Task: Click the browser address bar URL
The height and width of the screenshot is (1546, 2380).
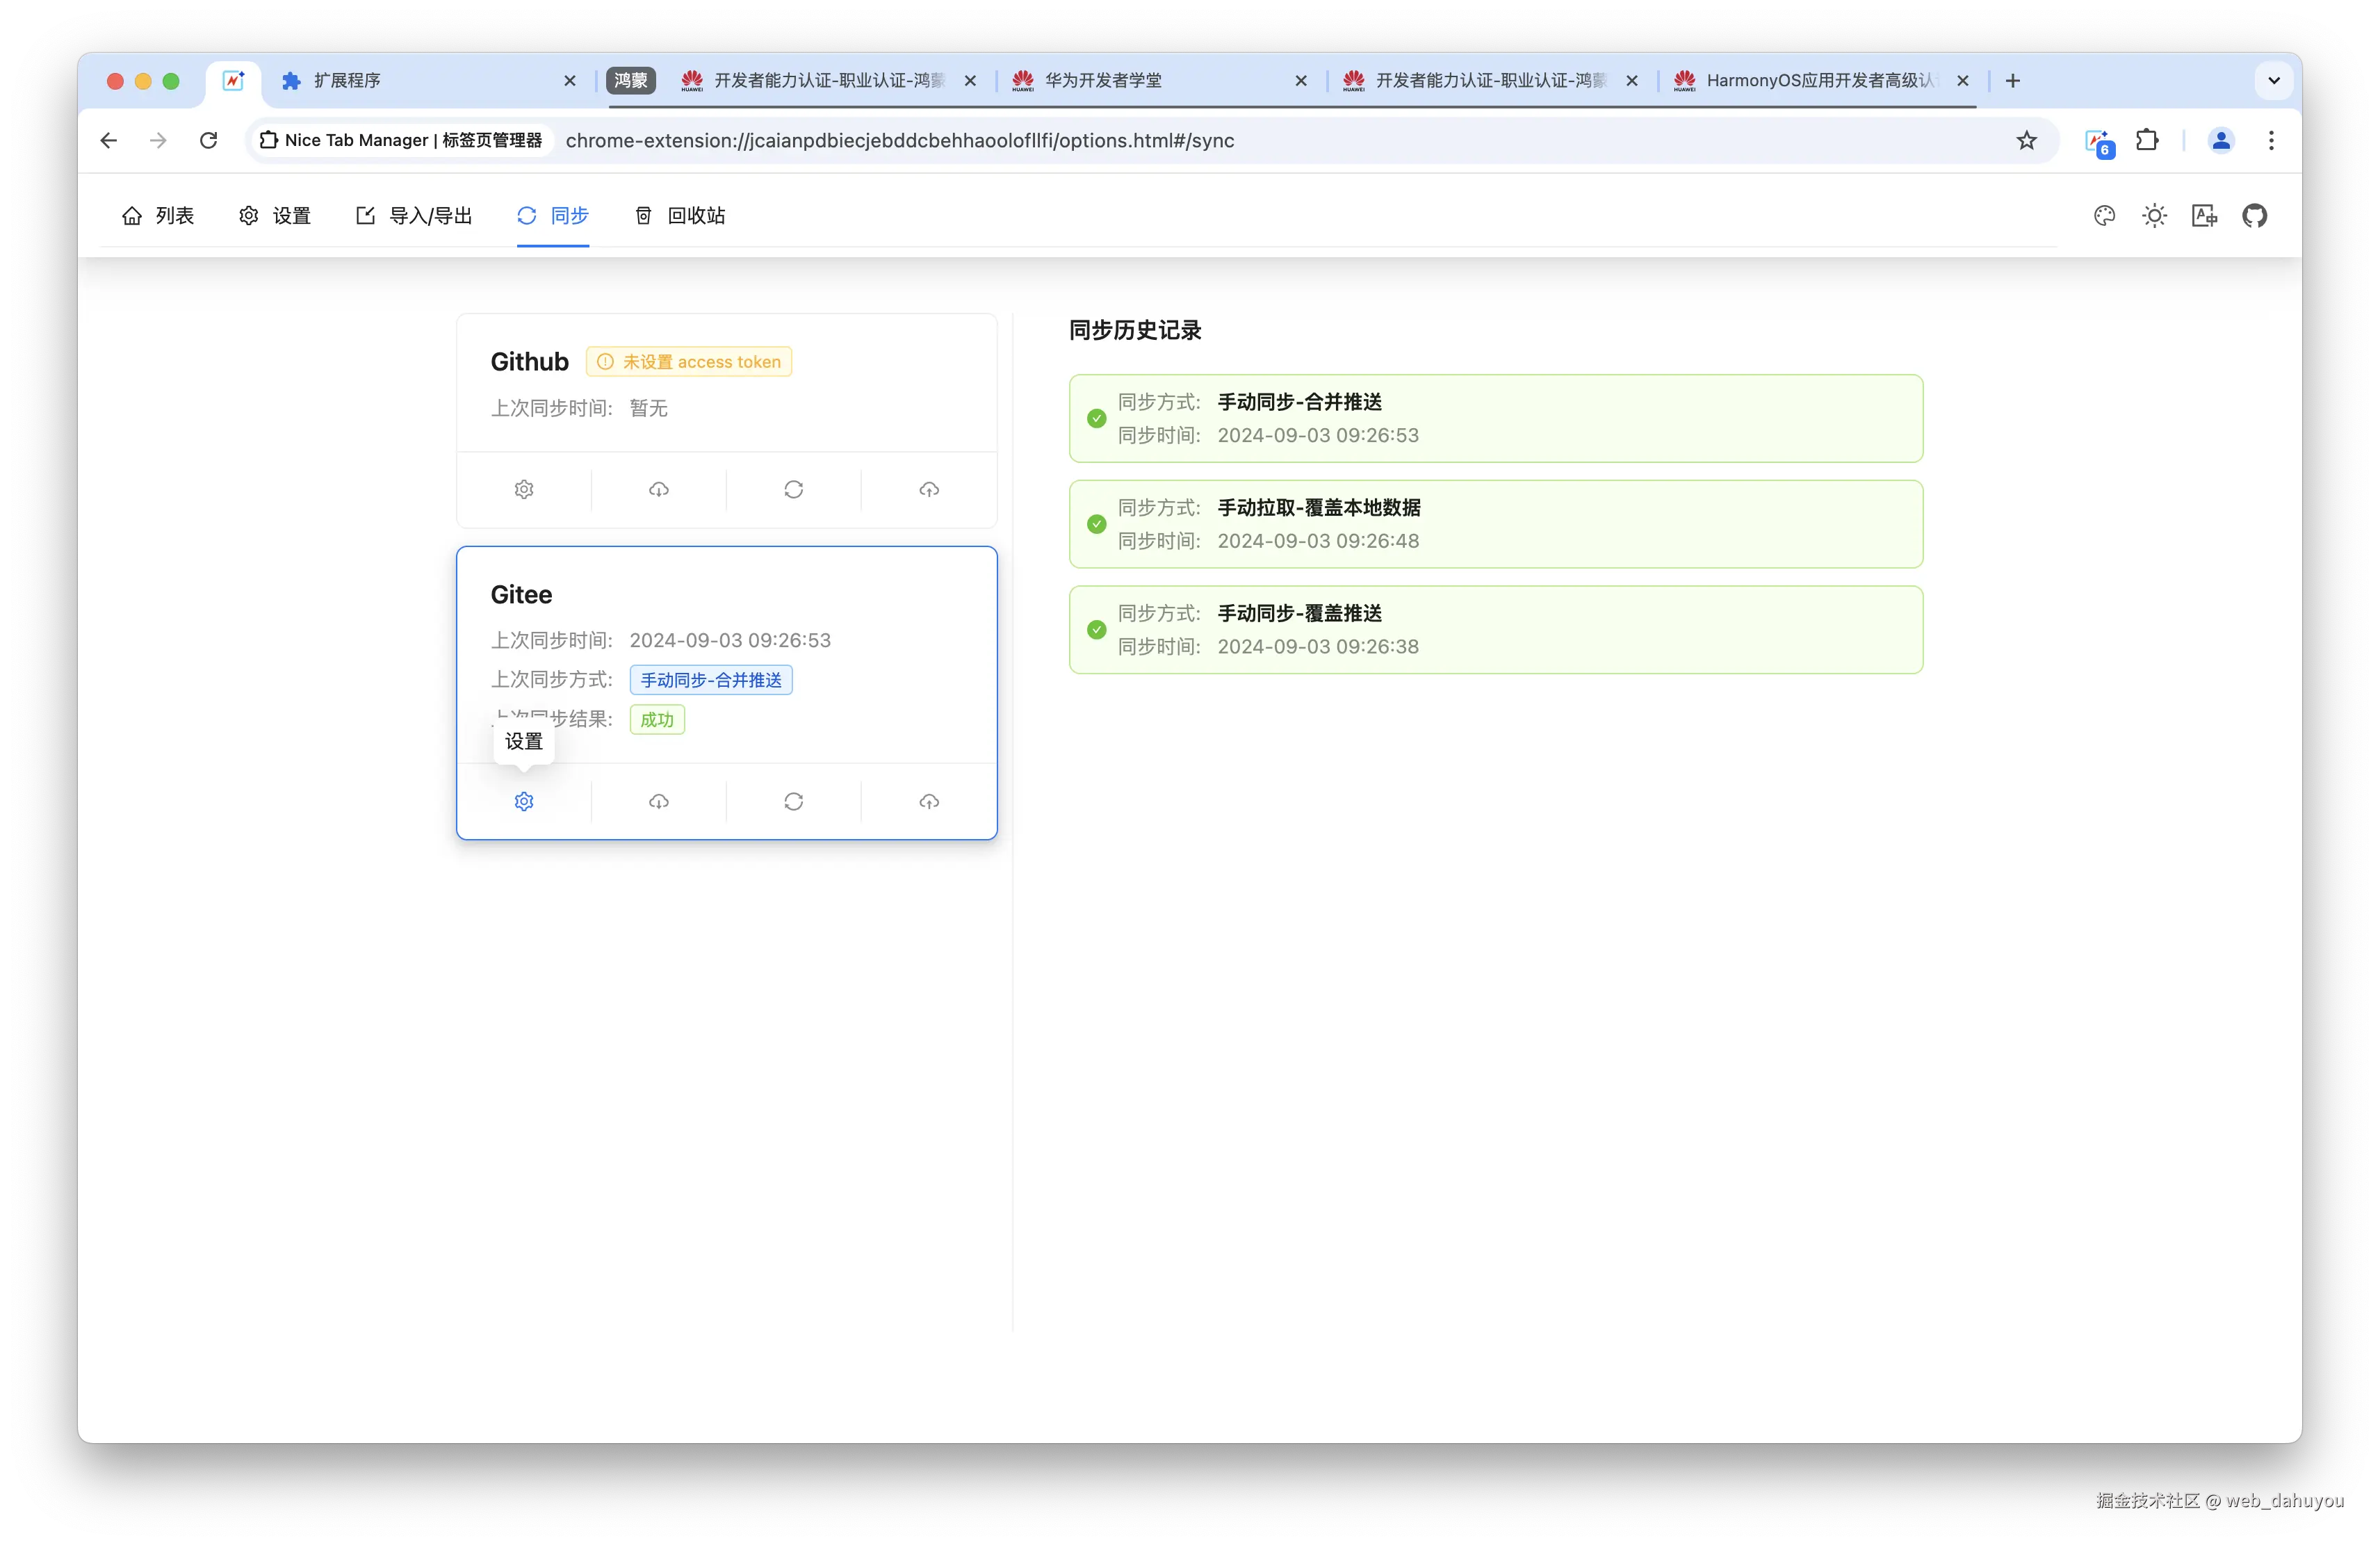Action: coord(900,141)
